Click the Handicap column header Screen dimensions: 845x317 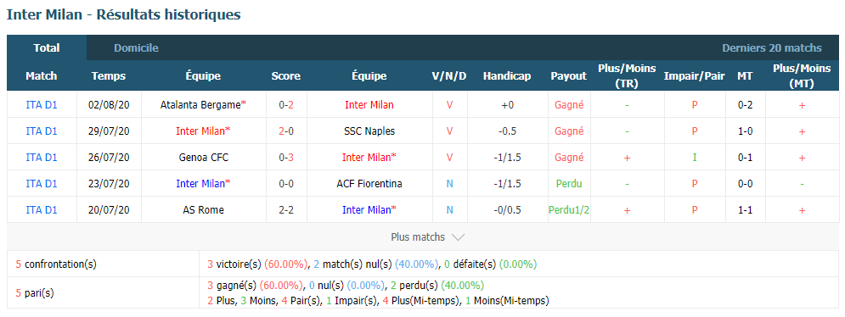[506, 76]
